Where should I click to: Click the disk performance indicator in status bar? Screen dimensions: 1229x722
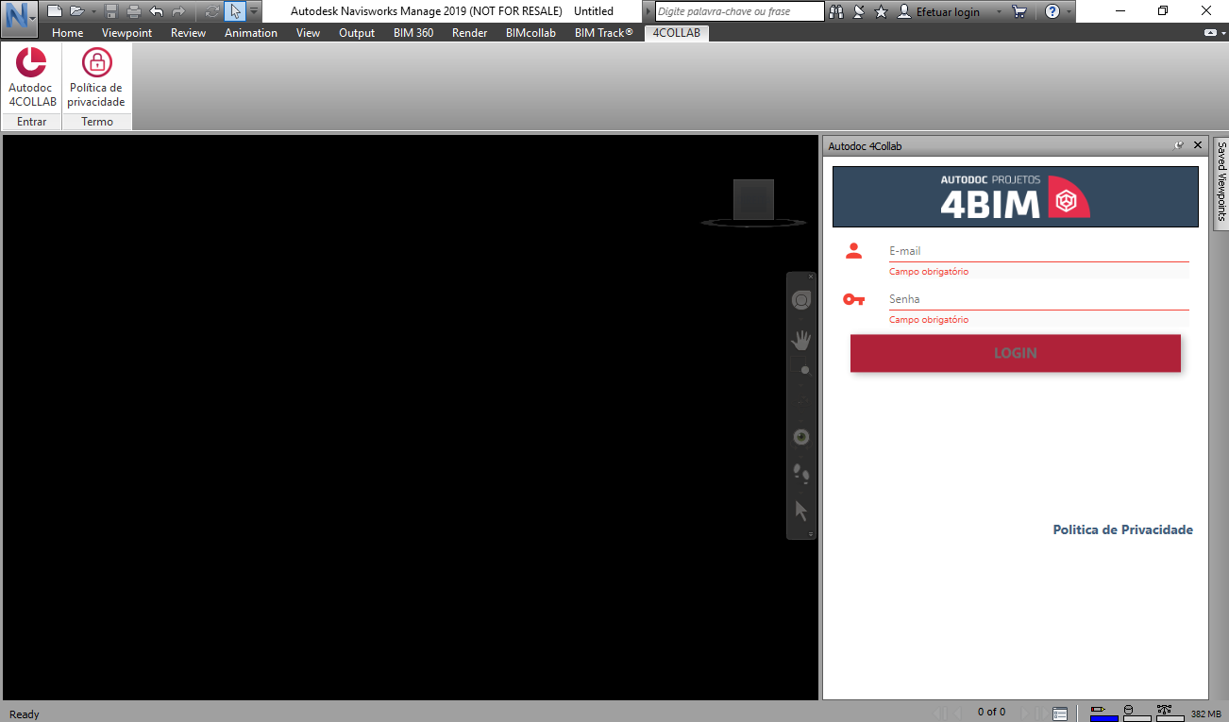(x=1136, y=713)
